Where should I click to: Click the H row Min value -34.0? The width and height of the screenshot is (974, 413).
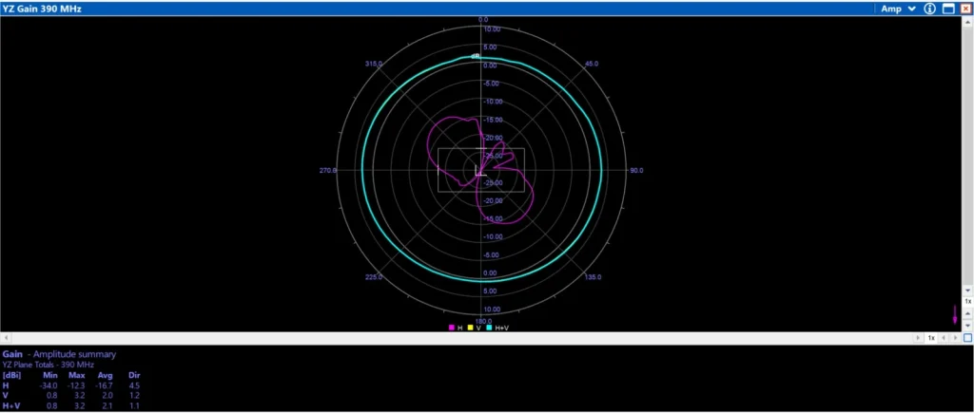tap(49, 385)
